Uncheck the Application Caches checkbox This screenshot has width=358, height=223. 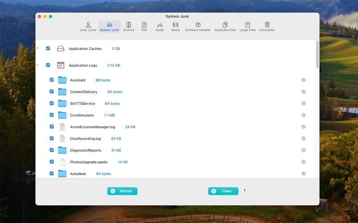tap(48, 48)
